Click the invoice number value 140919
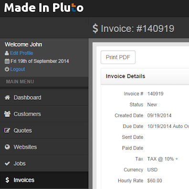This screenshot has height=189, width=189. tap(156, 94)
